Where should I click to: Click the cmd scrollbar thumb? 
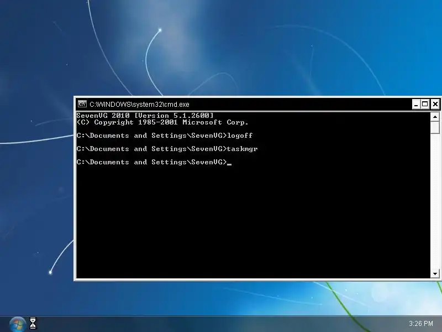point(435,127)
